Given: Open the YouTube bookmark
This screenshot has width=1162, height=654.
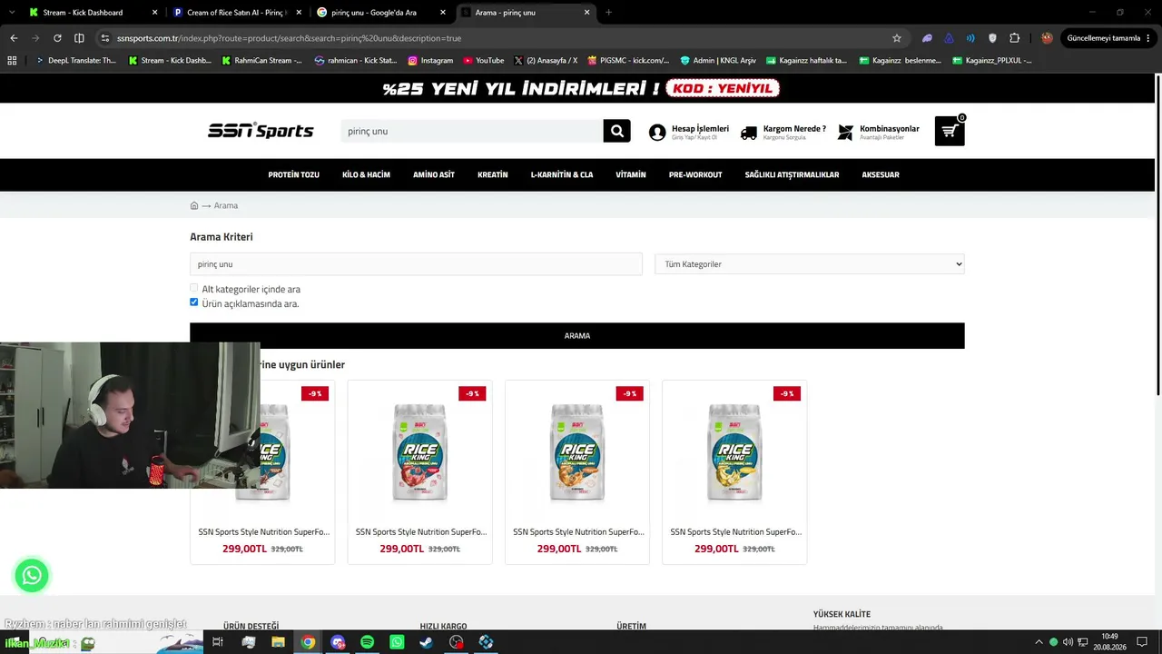Looking at the screenshot, I should 483,61.
